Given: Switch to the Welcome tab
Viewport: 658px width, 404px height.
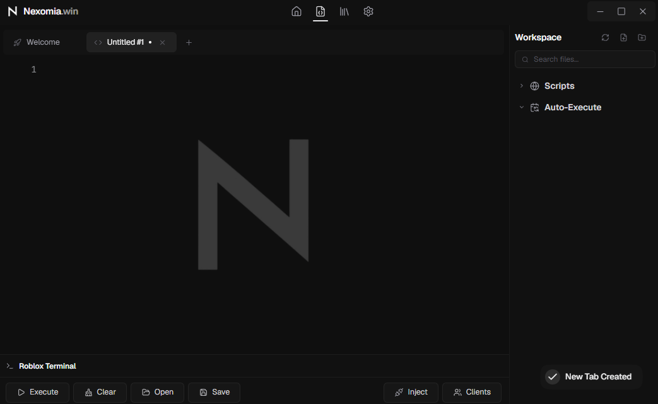Looking at the screenshot, I should tap(43, 42).
